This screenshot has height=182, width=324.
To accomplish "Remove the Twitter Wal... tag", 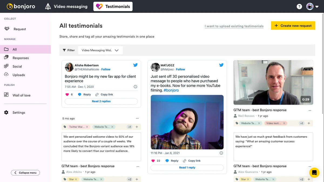I will pyautogui.click(x=87, y=127).
